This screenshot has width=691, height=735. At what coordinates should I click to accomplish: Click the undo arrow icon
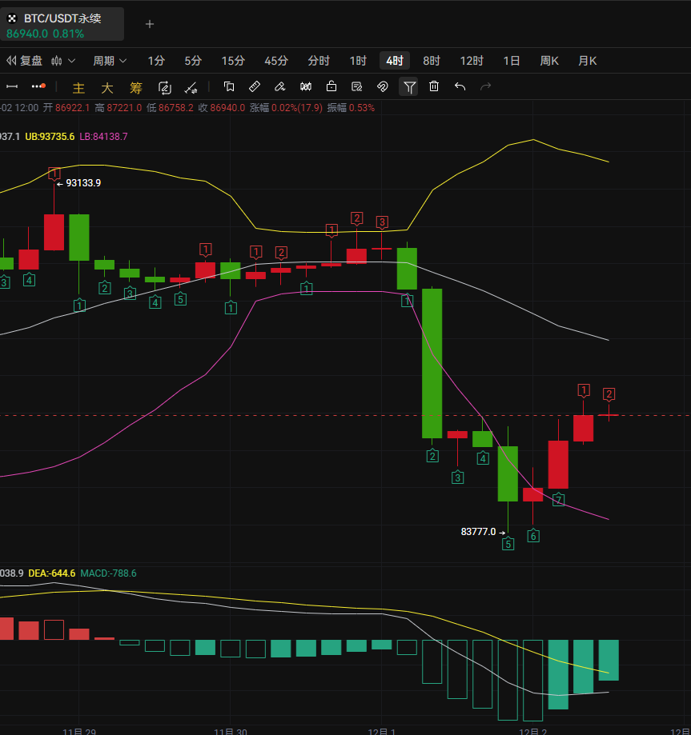coord(460,87)
